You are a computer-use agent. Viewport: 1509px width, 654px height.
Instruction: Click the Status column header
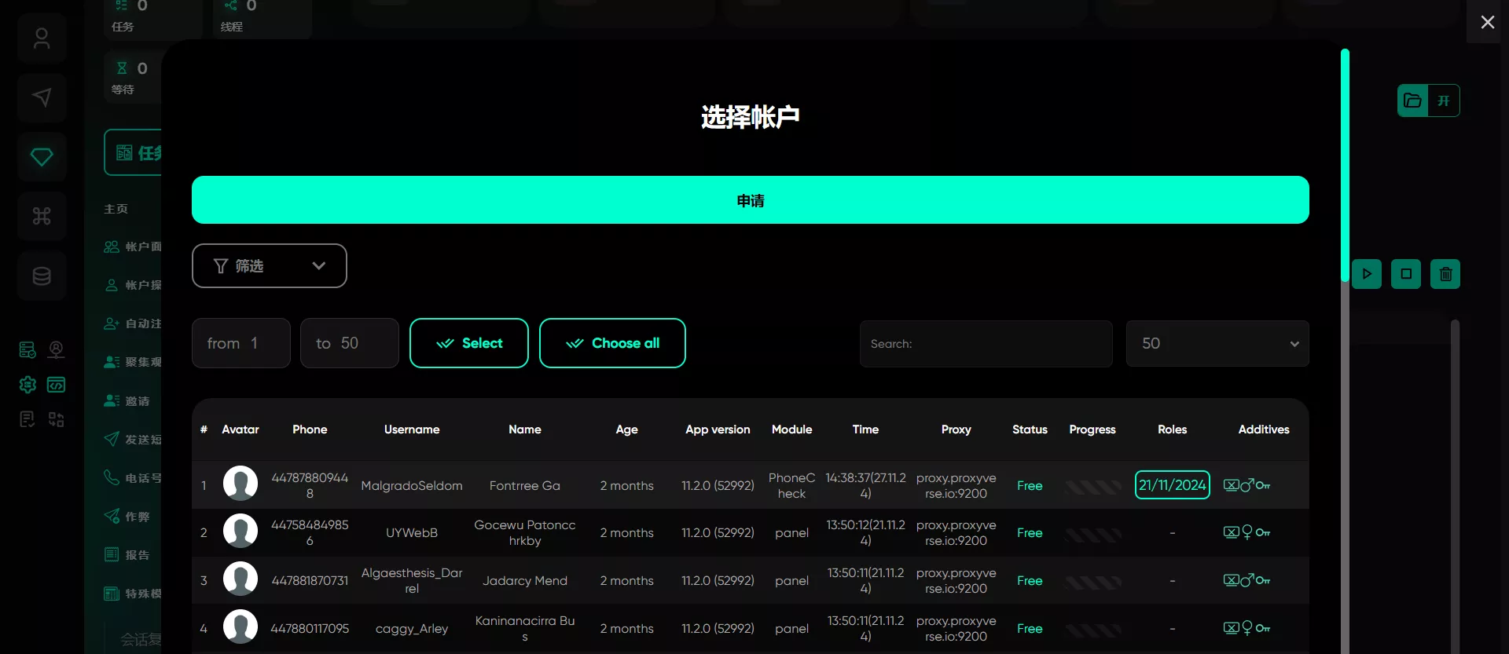pyautogui.click(x=1030, y=429)
